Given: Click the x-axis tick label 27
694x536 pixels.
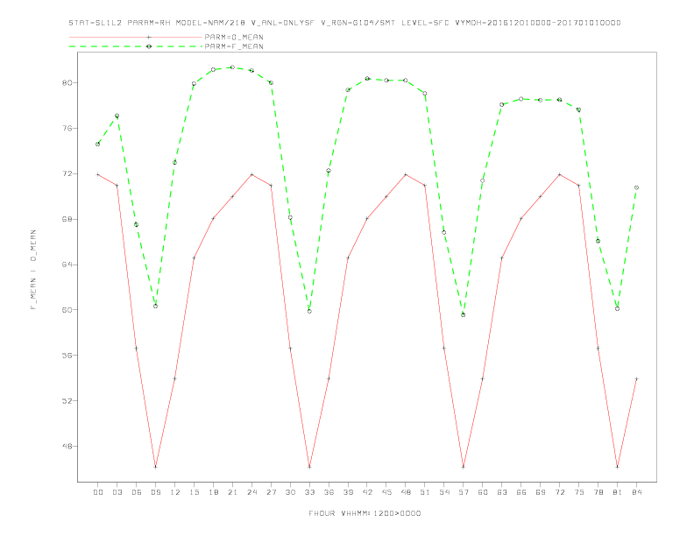Looking at the screenshot, I should 271,492.
